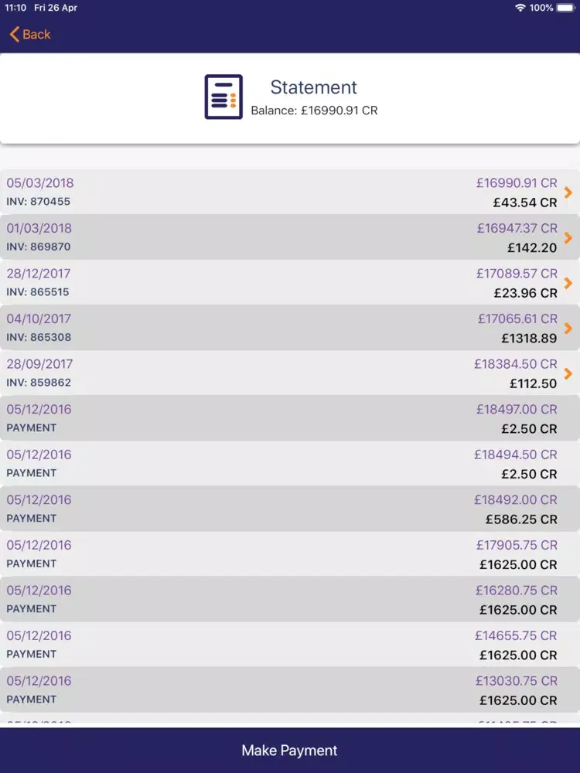The image size is (580, 773).
Task: Tap the battery indicator icon
Action: point(567,8)
